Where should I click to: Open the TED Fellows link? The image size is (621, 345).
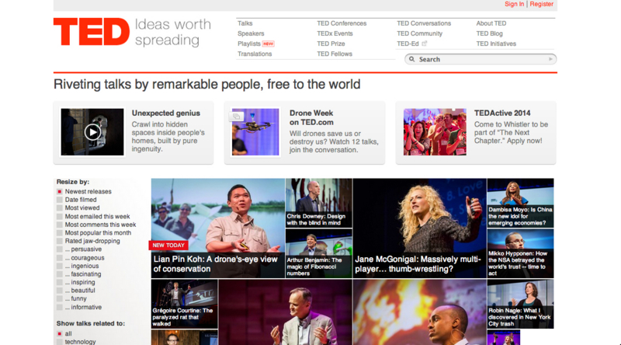pos(335,54)
